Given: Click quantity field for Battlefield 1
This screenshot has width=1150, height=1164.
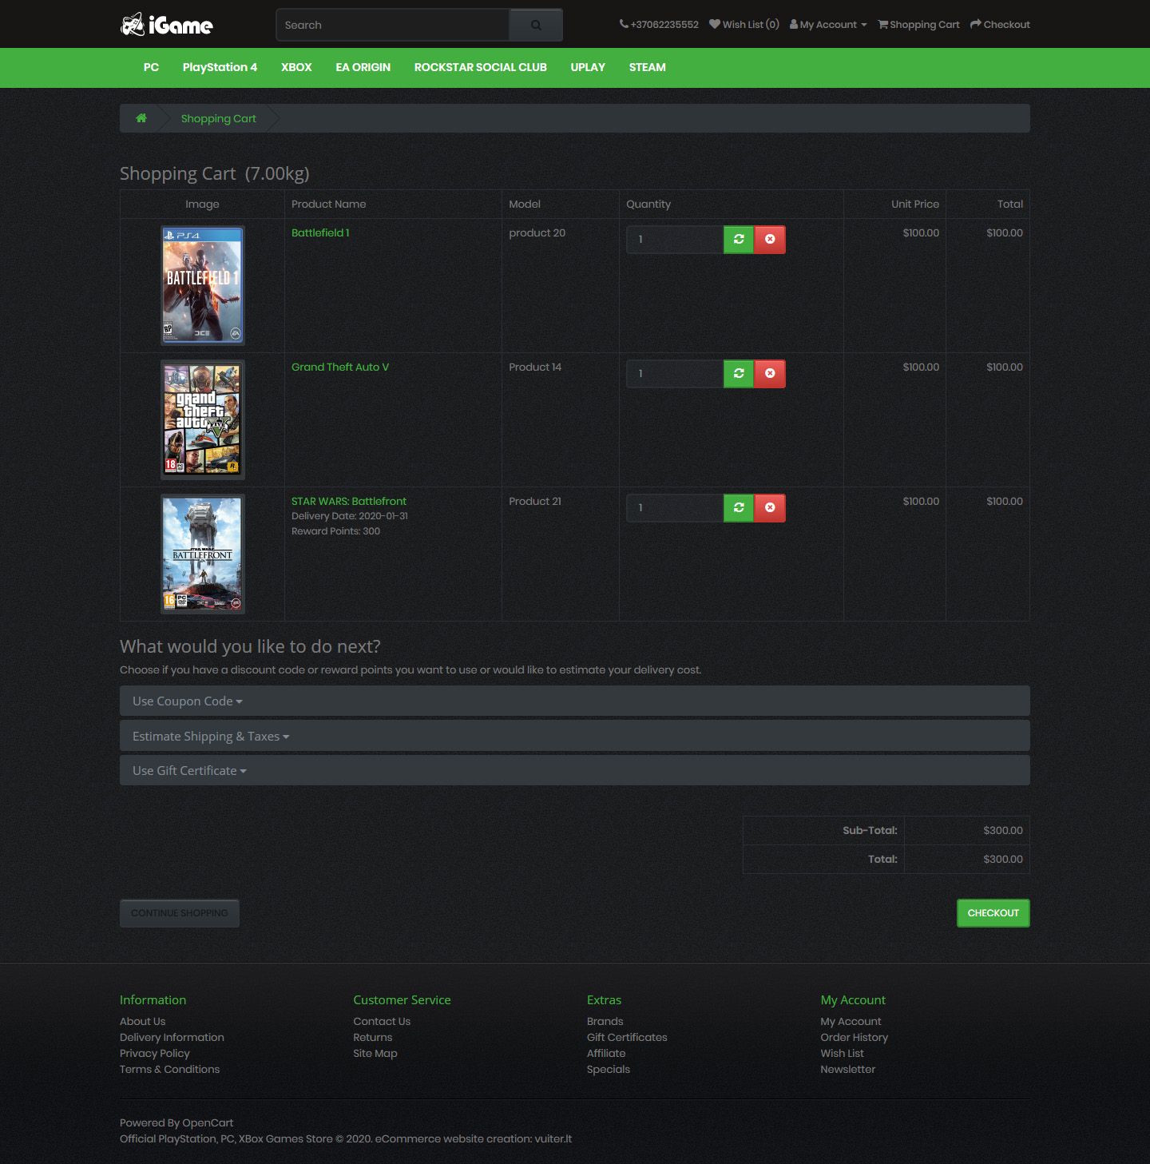Looking at the screenshot, I should coord(675,240).
